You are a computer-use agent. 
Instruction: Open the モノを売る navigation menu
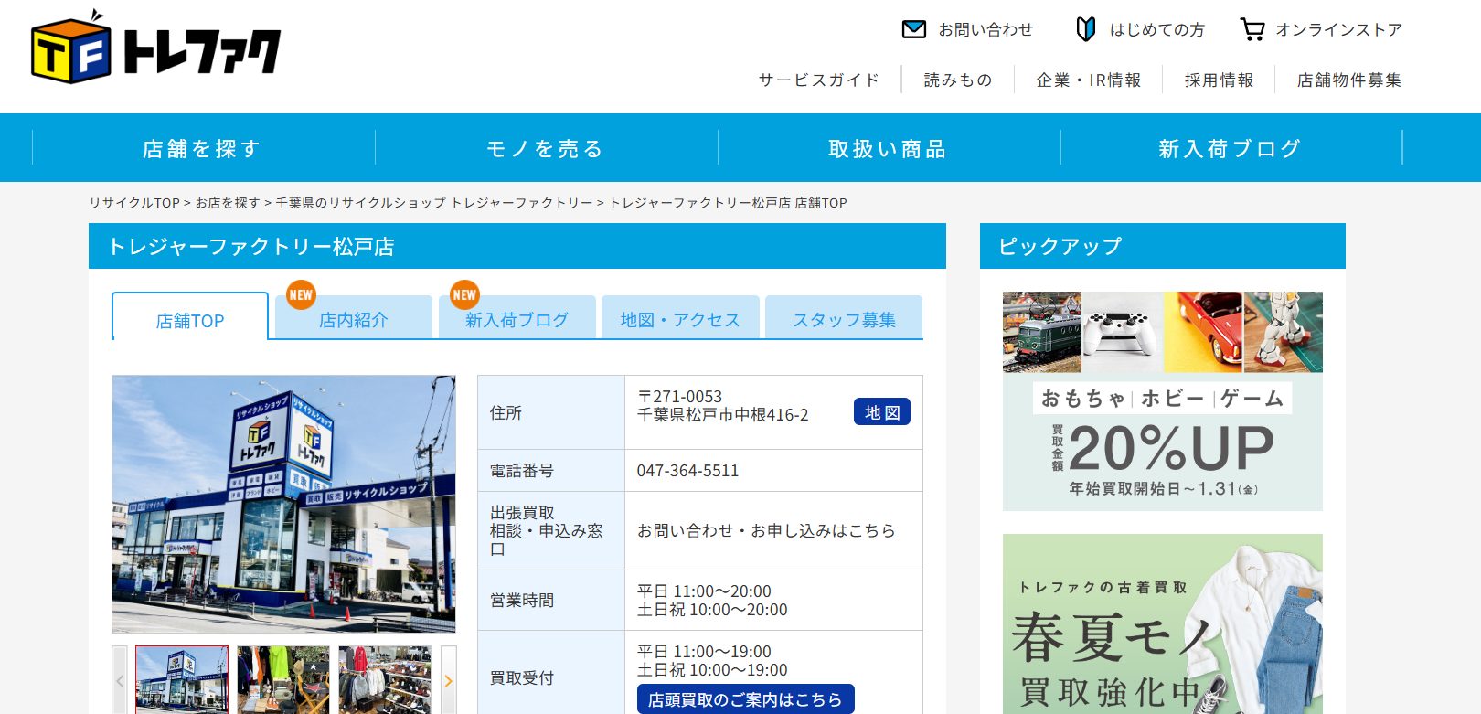pyautogui.click(x=546, y=148)
